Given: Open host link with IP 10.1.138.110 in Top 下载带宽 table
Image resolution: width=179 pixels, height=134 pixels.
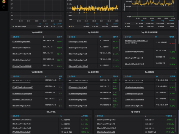Looking at the screenshot, I should pos(106,120).
